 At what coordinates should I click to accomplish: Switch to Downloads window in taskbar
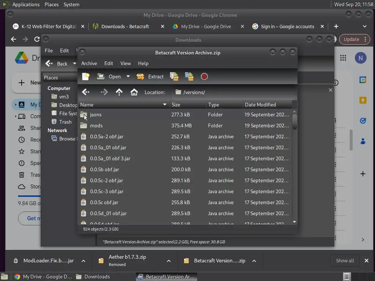(x=93, y=277)
